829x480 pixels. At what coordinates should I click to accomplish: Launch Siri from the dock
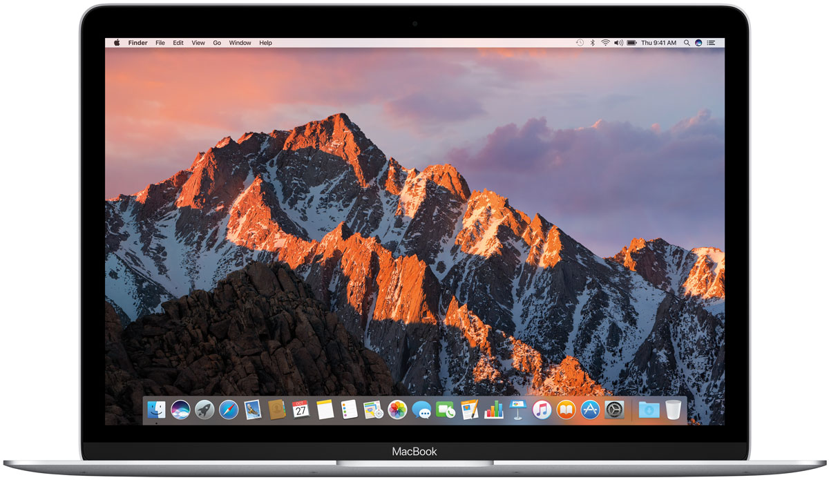(181, 410)
